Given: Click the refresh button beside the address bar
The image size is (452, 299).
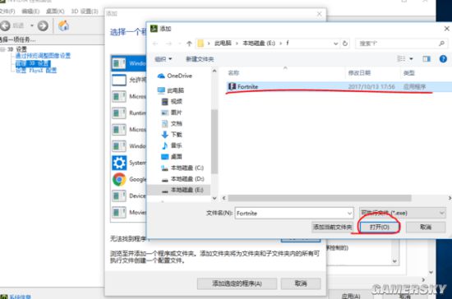Looking at the screenshot, I should coord(345,44).
